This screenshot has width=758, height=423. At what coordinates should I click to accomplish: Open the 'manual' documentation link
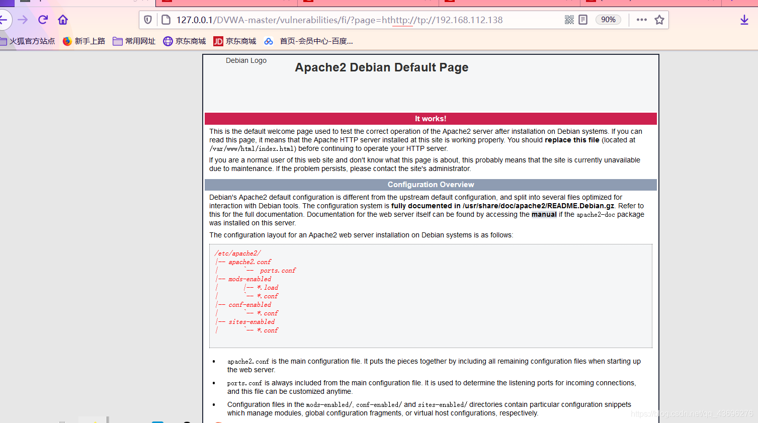544,214
